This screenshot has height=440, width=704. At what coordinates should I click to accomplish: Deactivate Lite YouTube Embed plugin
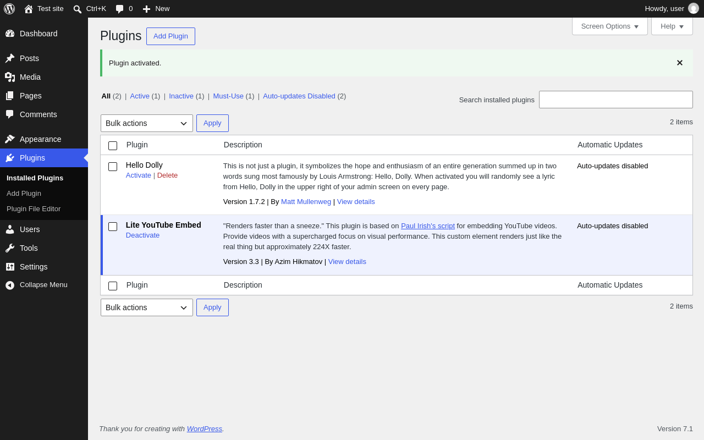142,235
